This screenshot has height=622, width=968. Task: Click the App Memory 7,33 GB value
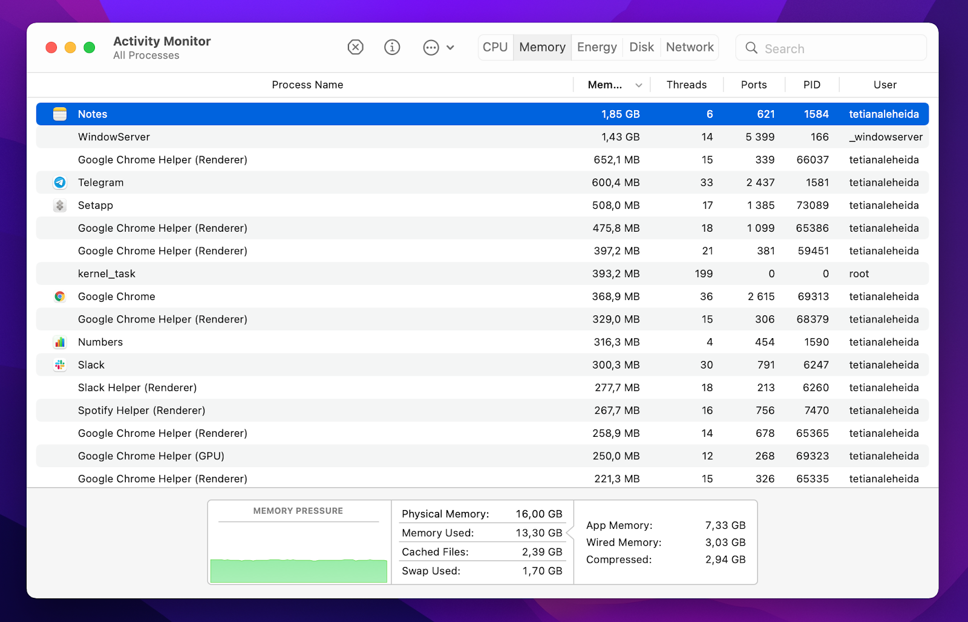pyautogui.click(x=725, y=525)
